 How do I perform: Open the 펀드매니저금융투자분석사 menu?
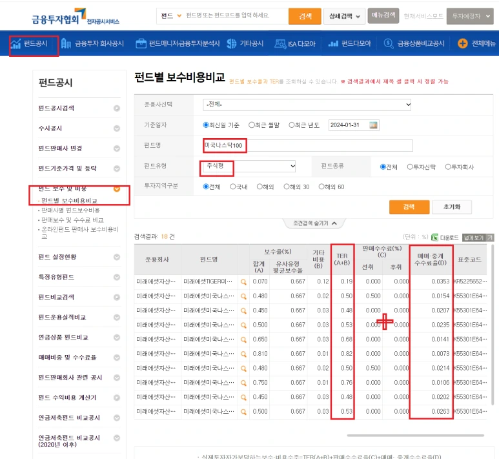[x=178, y=43]
